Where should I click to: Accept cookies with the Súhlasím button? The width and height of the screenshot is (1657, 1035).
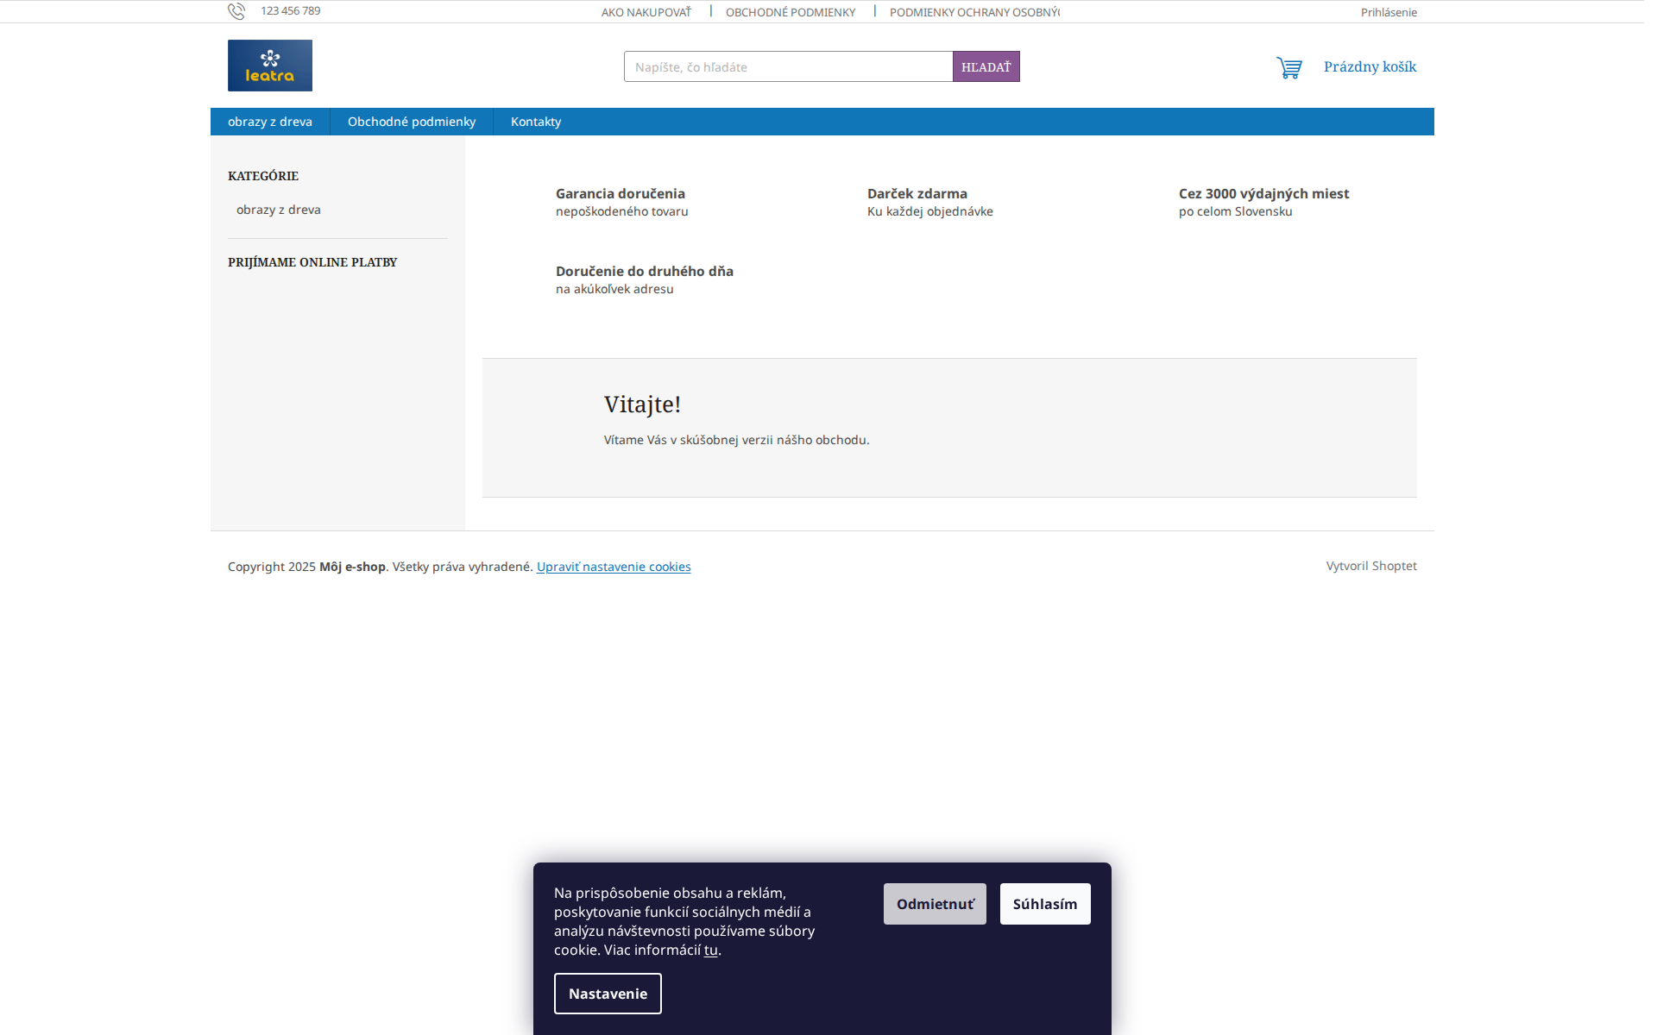1044,903
